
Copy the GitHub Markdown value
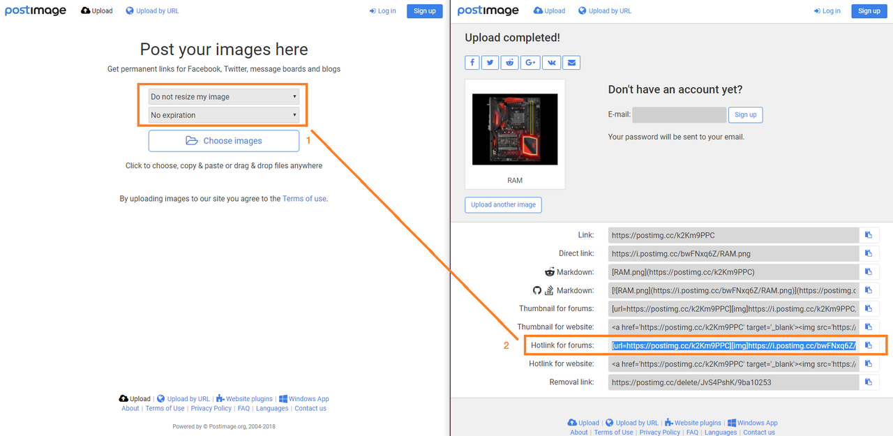[x=869, y=290]
